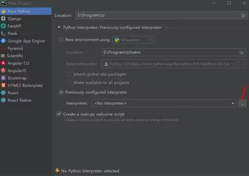Click ellipsis button beside Interpreter dropdown
The height and width of the screenshot is (176, 249).
tap(243, 103)
